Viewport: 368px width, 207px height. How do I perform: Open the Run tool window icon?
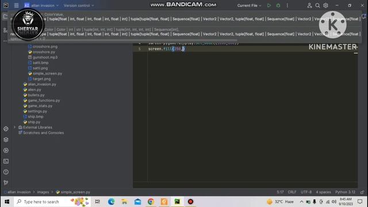(x=6, y=151)
